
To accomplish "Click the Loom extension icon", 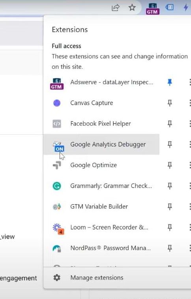I will (58, 229).
